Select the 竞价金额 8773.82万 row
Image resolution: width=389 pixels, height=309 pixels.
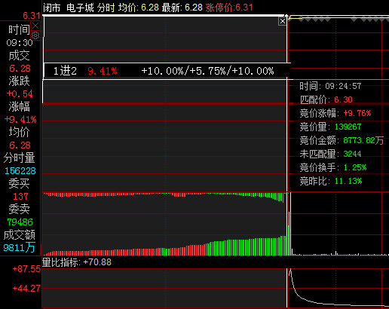pos(342,140)
